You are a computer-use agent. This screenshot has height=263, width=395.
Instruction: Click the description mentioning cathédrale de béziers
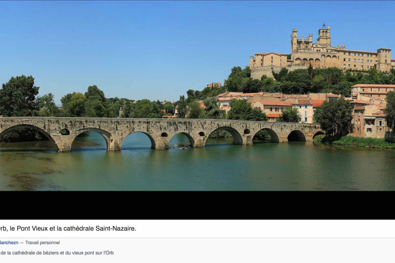tap(57, 253)
